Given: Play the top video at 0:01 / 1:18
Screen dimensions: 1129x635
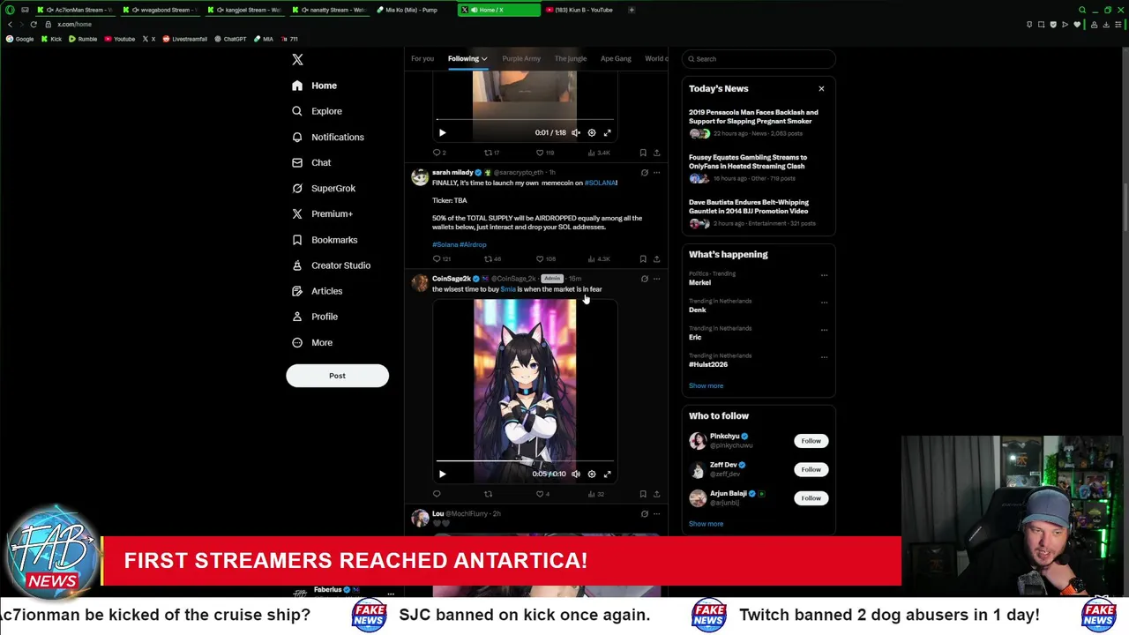Looking at the screenshot, I should click(443, 132).
